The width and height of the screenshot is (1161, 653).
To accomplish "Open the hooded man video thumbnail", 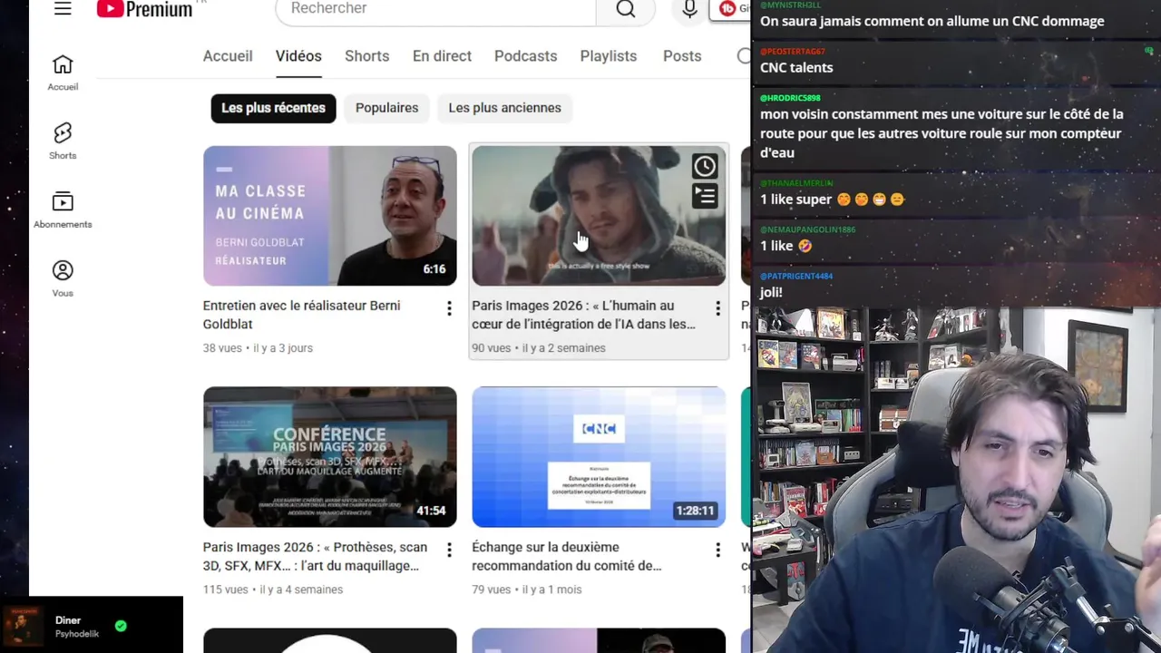I will click(x=599, y=216).
